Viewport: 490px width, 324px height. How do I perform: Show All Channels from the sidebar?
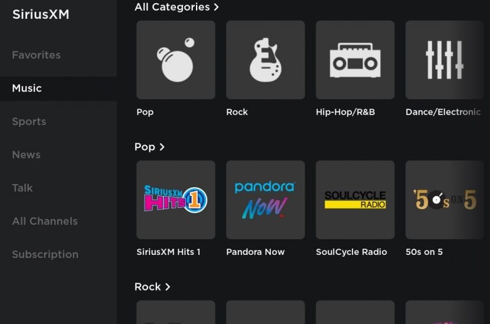pos(45,221)
